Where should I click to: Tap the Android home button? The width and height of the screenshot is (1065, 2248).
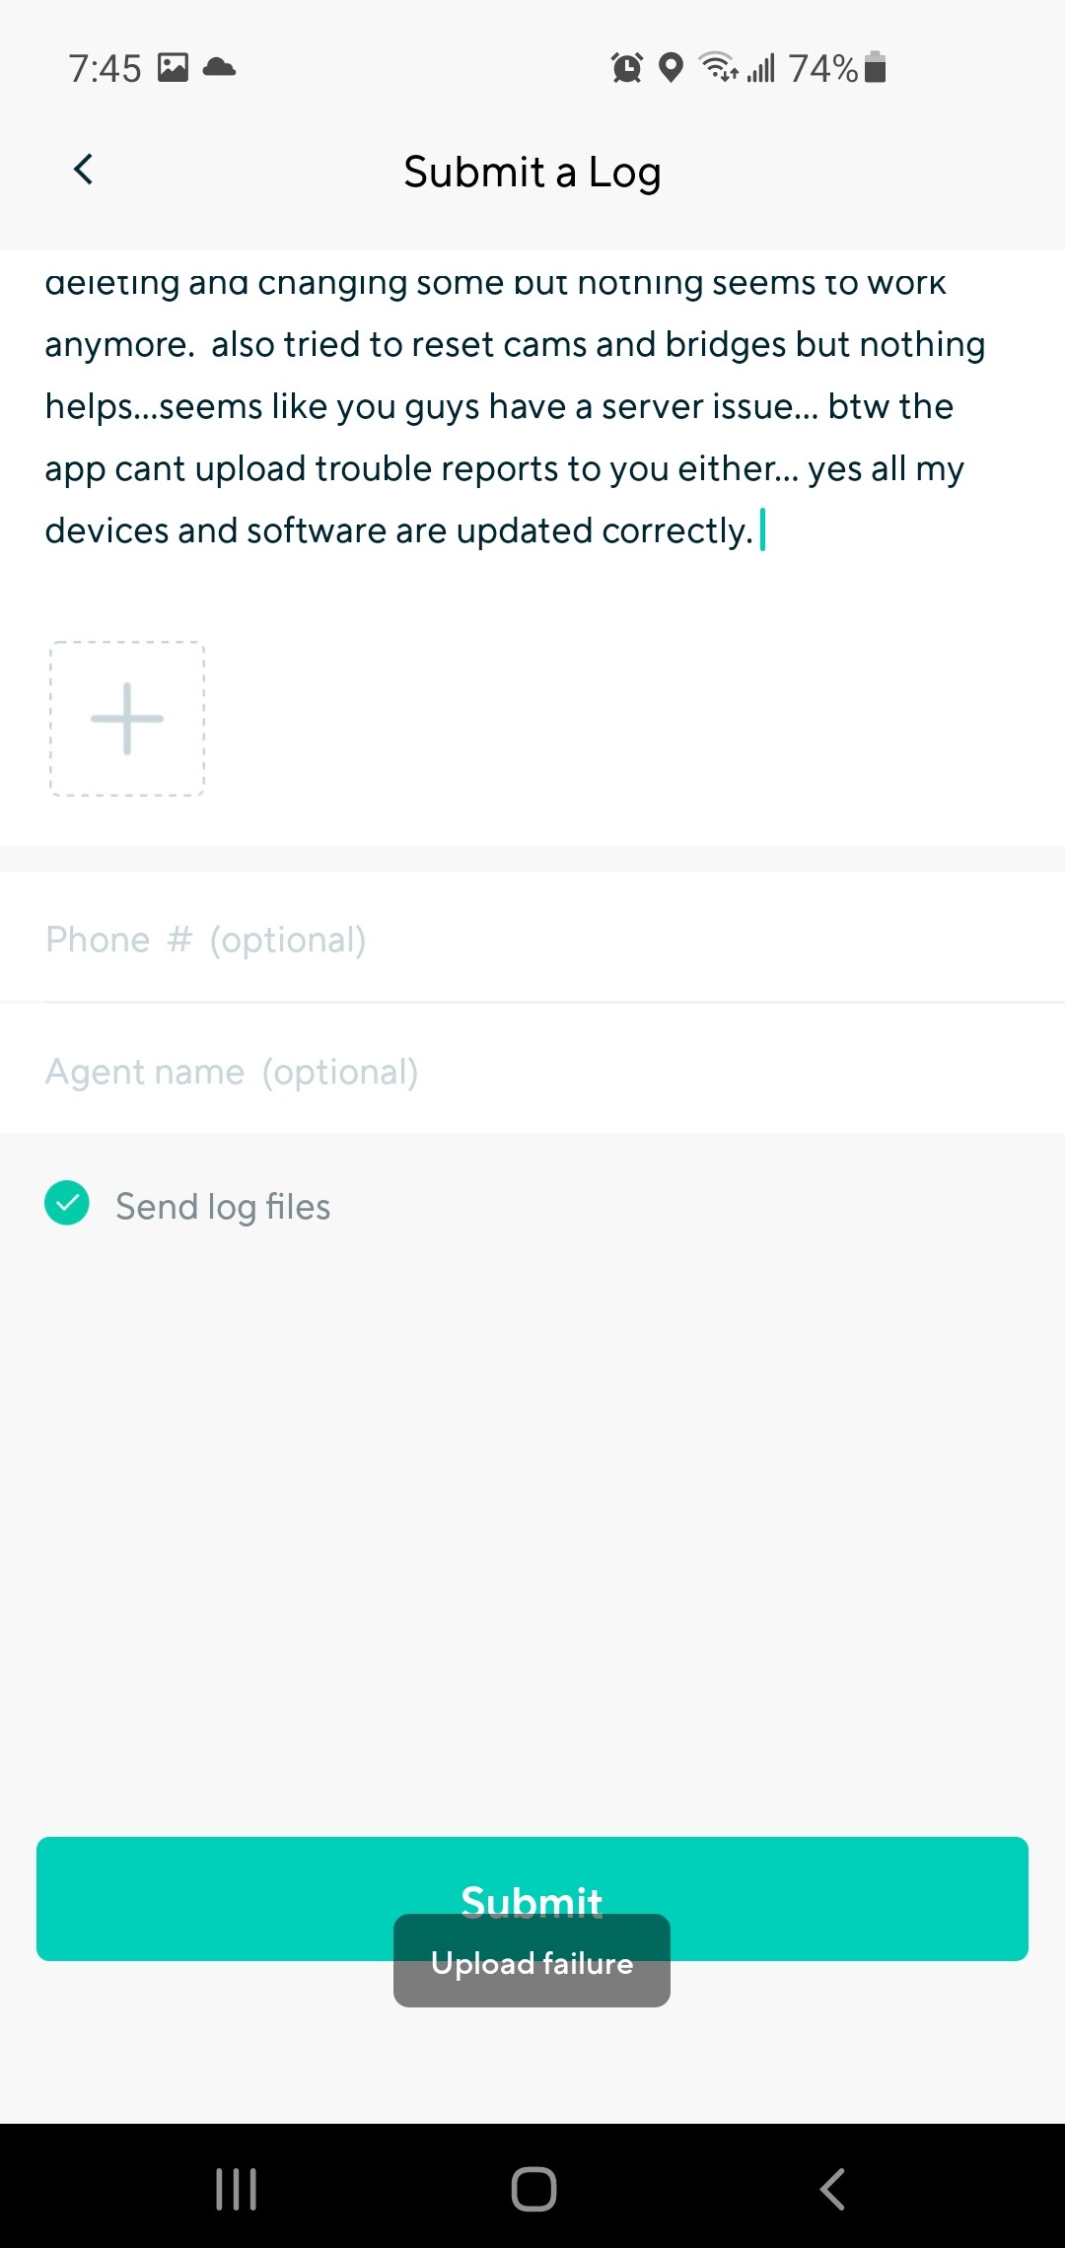(x=533, y=2189)
